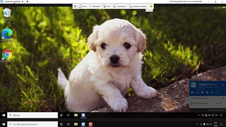Click the voice call headset icon in the TeamViewer panel
Viewport: 226px width, 127px height.
(197, 92)
